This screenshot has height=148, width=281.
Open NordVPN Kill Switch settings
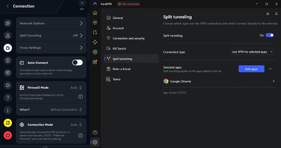click(131, 49)
